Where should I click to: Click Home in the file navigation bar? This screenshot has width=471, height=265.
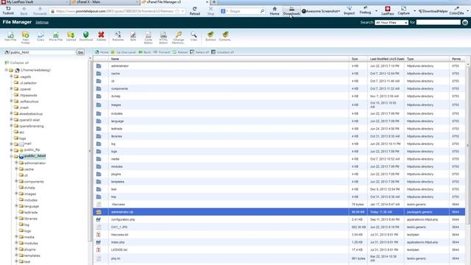(x=102, y=52)
